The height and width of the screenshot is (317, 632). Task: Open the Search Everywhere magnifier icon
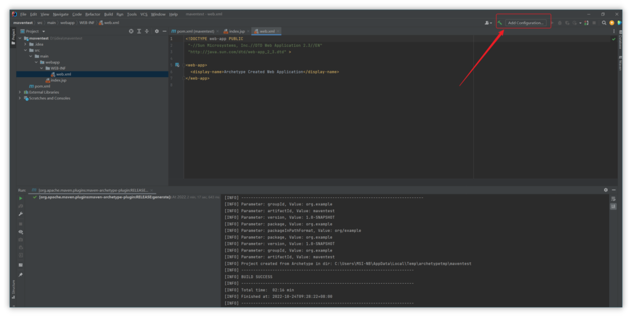(604, 23)
